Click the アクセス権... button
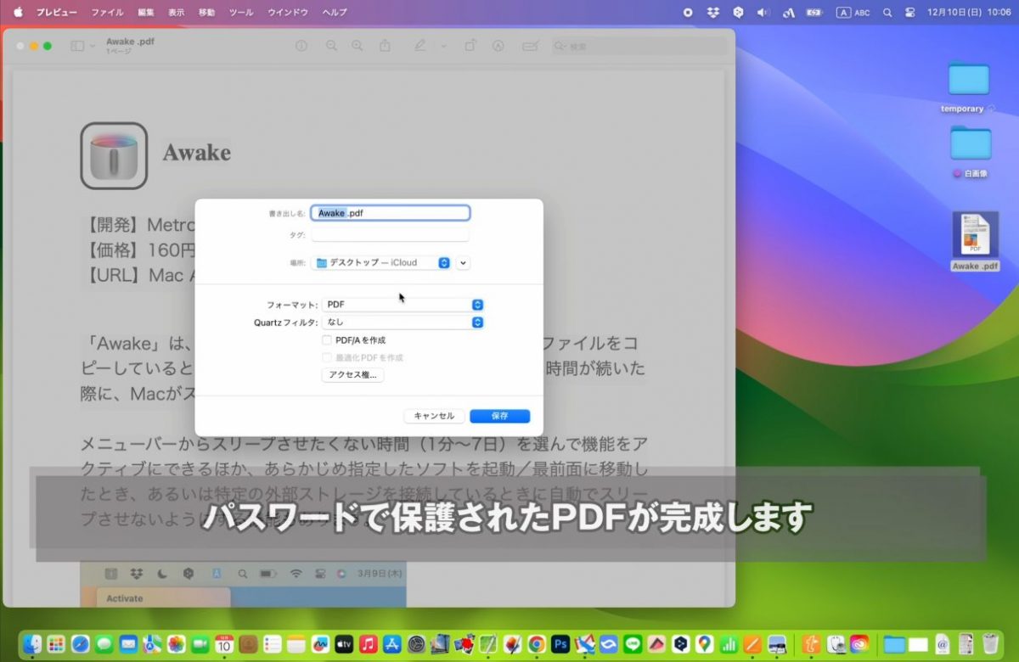The width and height of the screenshot is (1019, 662). (352, 374)
